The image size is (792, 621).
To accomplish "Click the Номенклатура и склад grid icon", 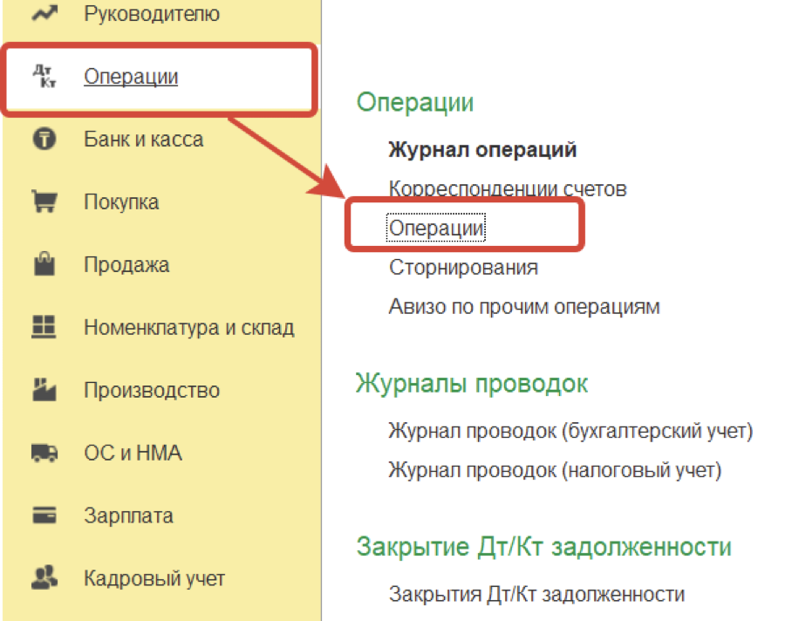I will pos(44,328).
